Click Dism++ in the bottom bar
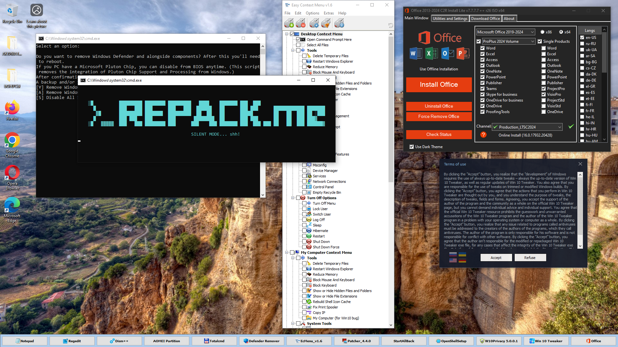Image resolution: width=618 pixels, height=347 pixels. click(119, 341)
